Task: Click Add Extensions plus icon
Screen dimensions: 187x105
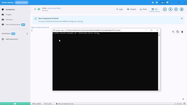Action: (x=3, y=39)
